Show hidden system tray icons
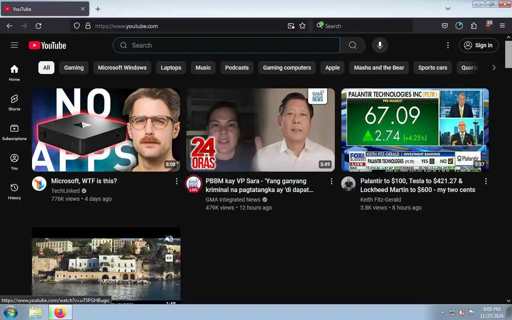Image resolution: width=512 pixels, height=320 pixels. click(x=442, y=312)
